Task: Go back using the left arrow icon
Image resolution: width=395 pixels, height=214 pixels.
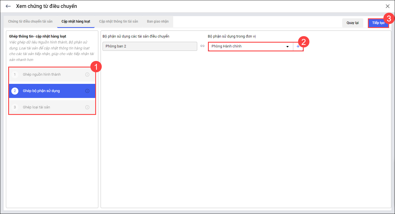Action: pos(8,6)
